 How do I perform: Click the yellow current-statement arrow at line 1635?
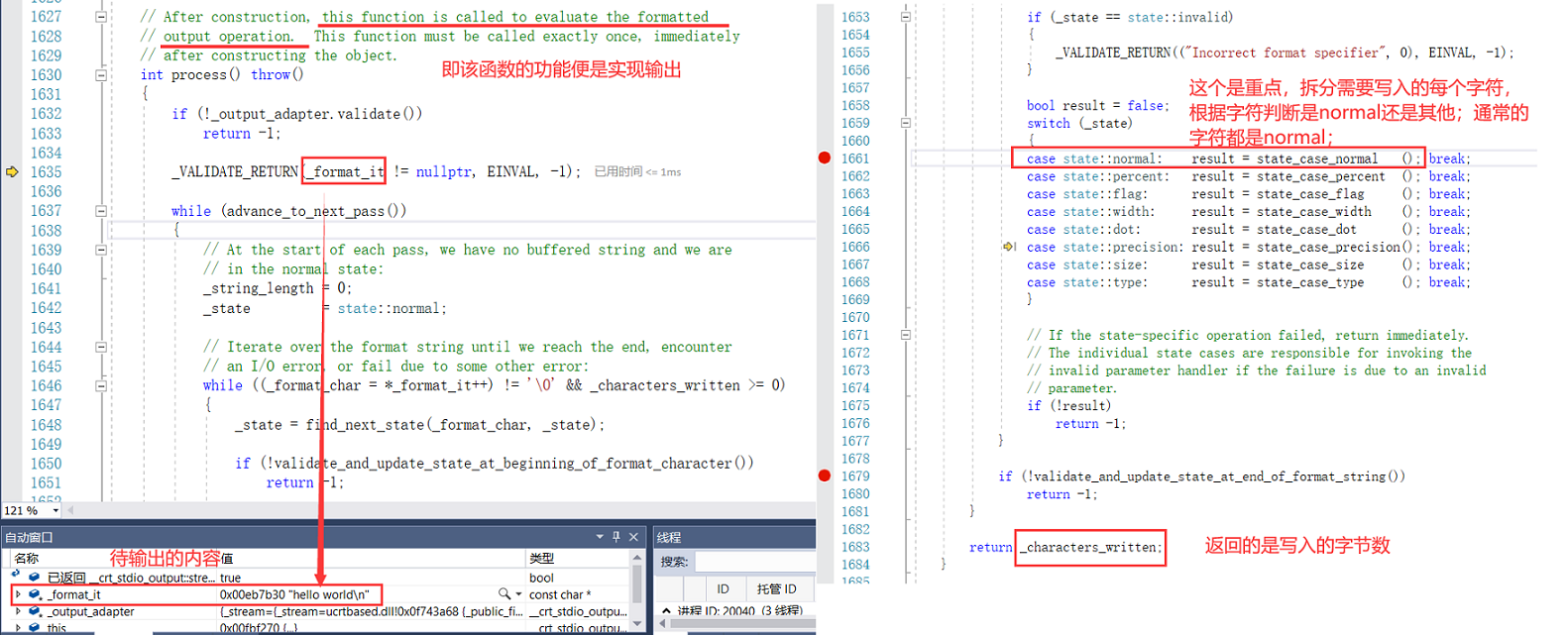pos(12,171)
